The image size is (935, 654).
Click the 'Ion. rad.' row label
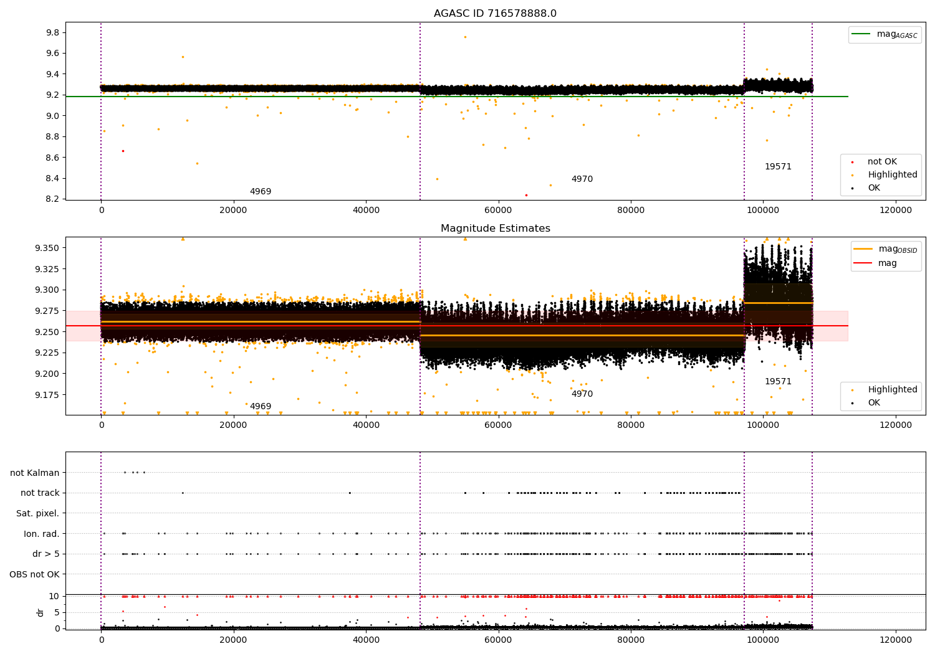[x=42, y=534]
